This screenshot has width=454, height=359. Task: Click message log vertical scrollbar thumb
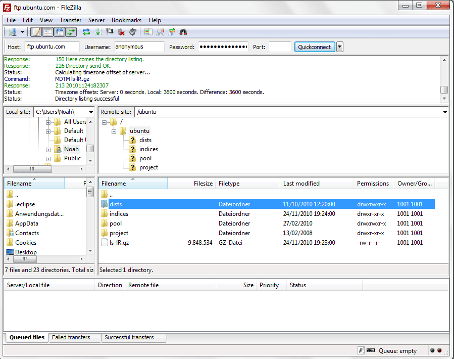[x=444, y=89]
